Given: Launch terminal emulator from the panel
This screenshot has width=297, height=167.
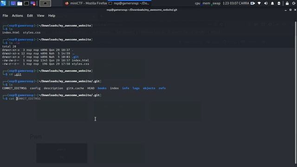Looking at the screenshot, I should click(x=26, y=3).
